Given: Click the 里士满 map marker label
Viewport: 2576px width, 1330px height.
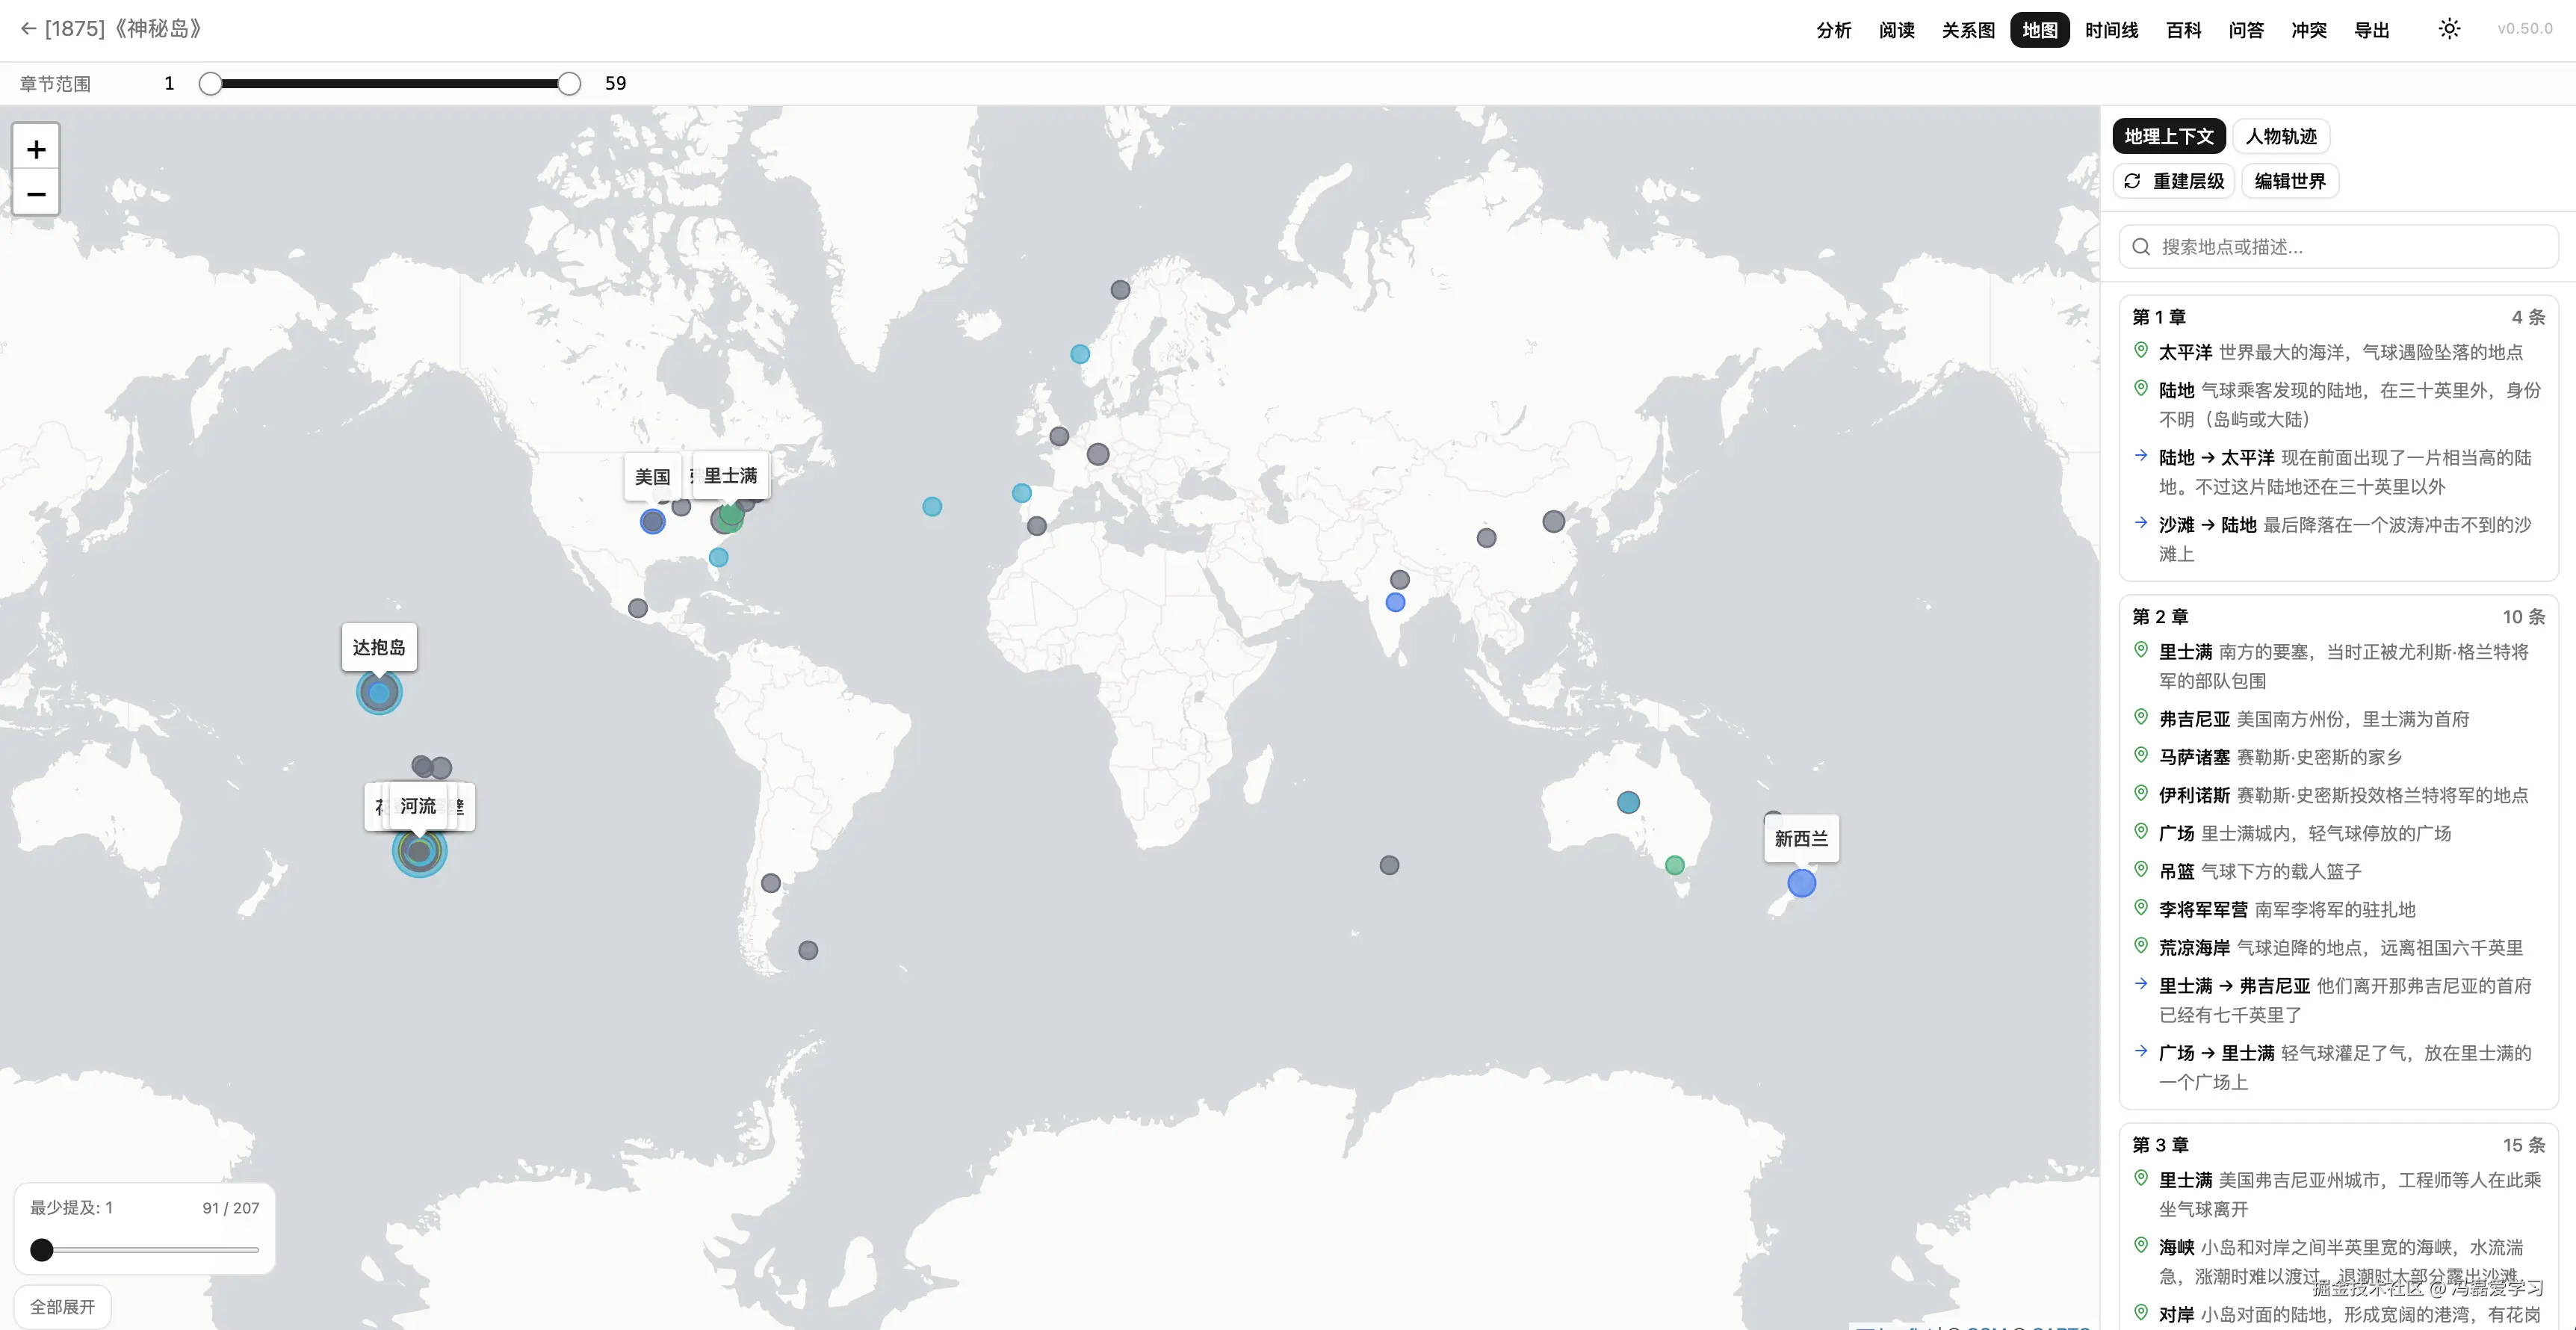Looking at the screenshot, I should [x=731, y=475].
